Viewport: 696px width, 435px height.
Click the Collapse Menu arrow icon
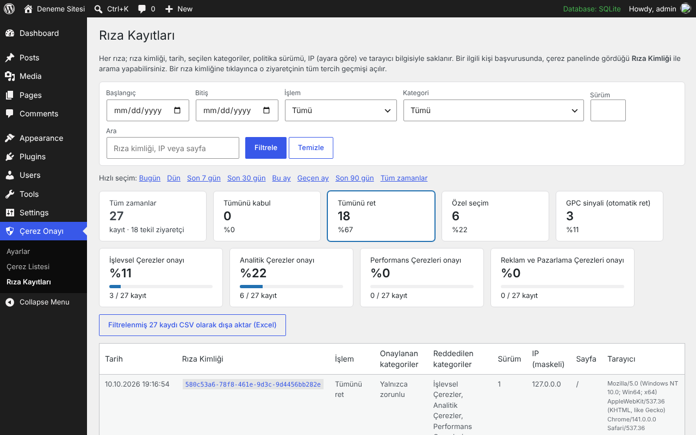click(10, 302)
